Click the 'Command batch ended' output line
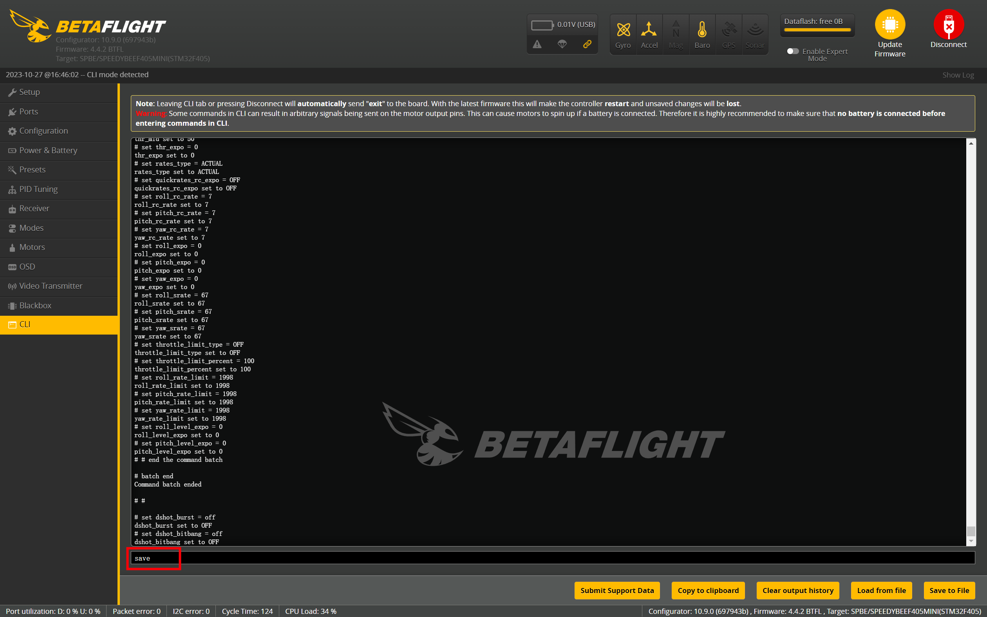This screenshot has width=987, height=617. tap(168, 484)
